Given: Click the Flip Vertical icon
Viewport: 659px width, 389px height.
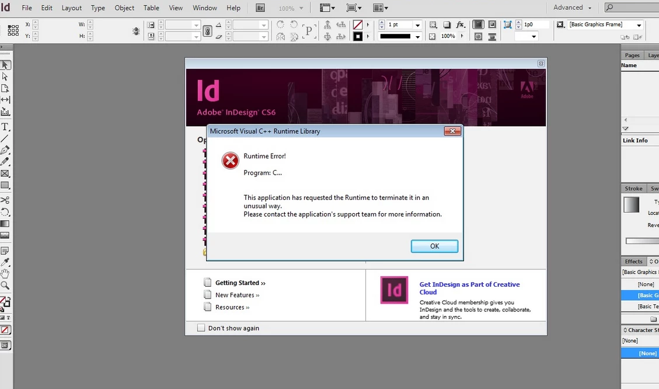Looking at the screenshot, I should (x=294, y=37).
